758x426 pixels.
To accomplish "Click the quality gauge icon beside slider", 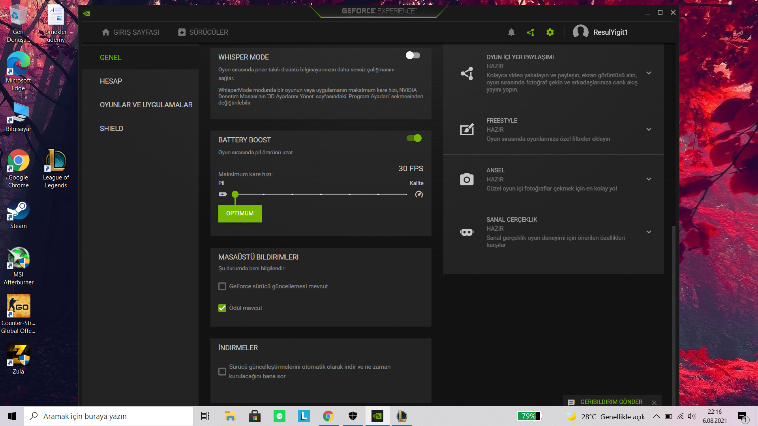I will 419,194.
